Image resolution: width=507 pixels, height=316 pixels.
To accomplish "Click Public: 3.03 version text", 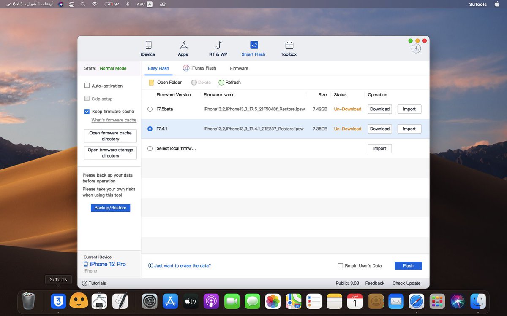I will click(x=346, y=283).
